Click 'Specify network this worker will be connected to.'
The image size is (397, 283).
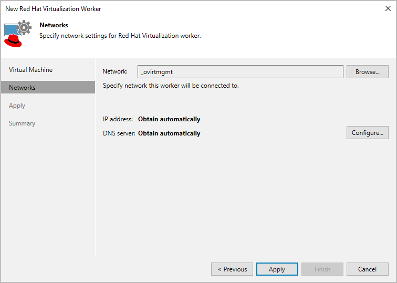(x=171, y=86)
